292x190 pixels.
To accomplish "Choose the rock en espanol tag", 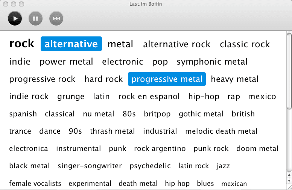I will pos(149,97).
